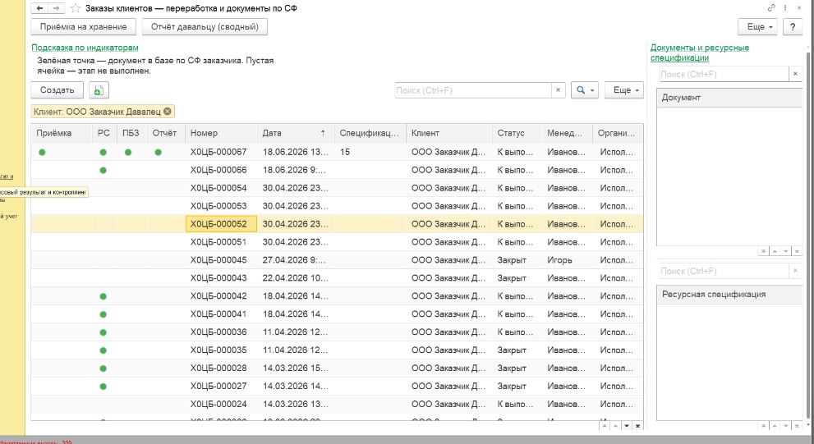Sort by the Отчёт column header

[x=166, y=133]
